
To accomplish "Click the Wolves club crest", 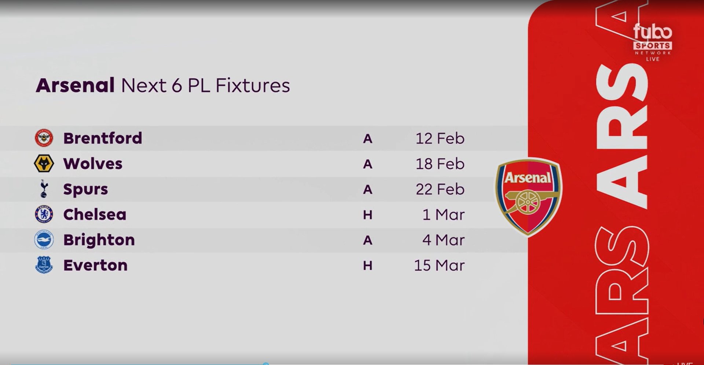I will pyautogui.click(x=44, y=163).
